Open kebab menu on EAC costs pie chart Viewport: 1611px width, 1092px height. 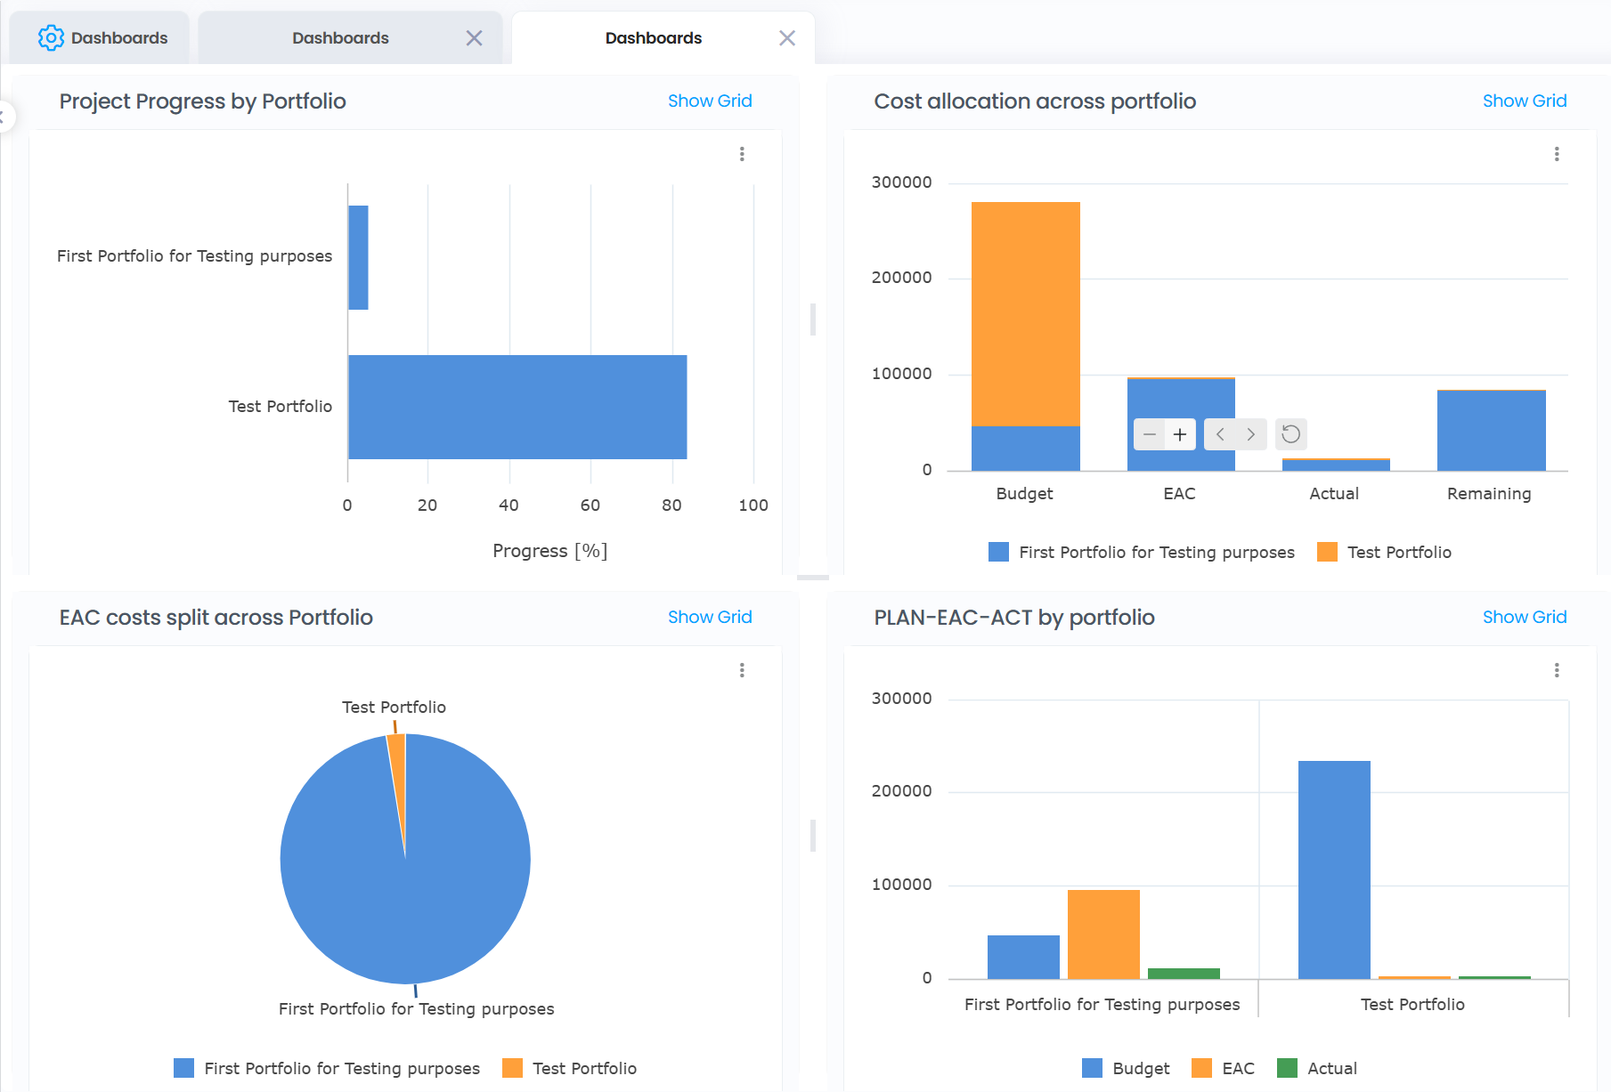742,670
